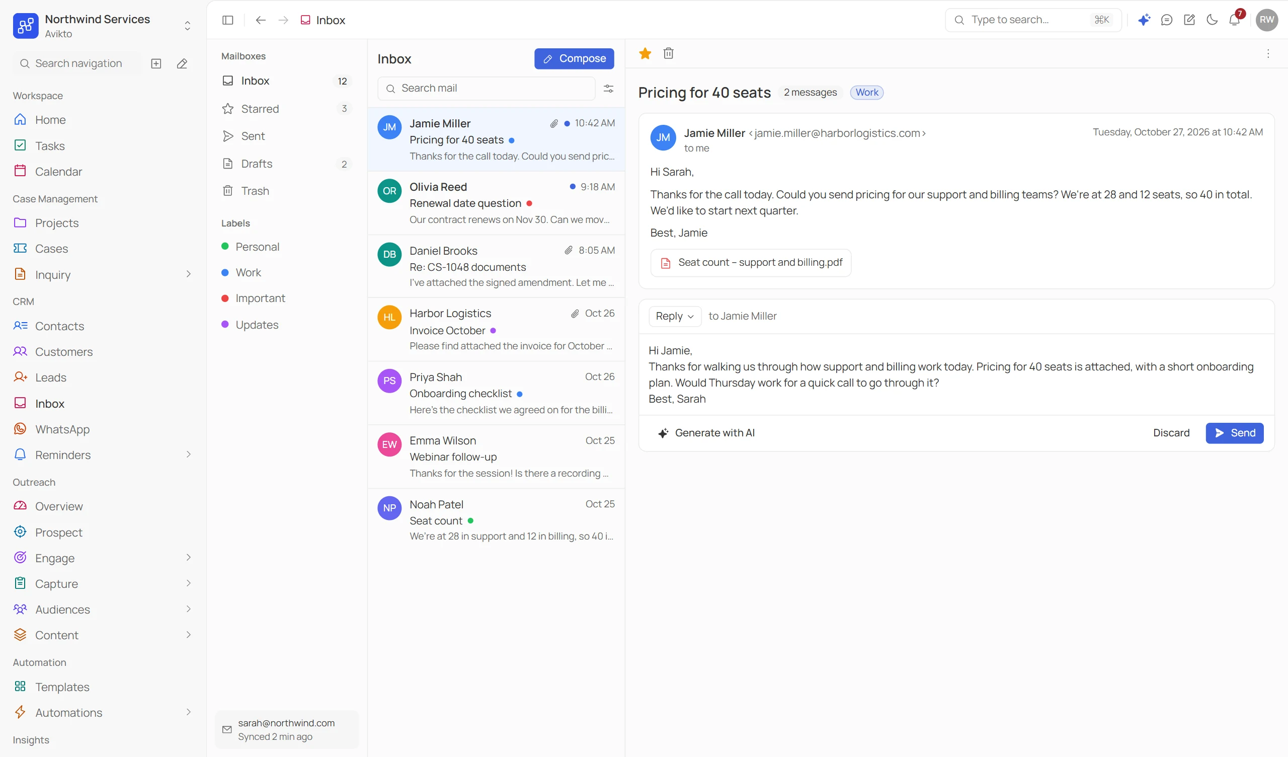Open the Sent mailbox
Viewport: 1288px width, 757px height.
pos(287,136)
